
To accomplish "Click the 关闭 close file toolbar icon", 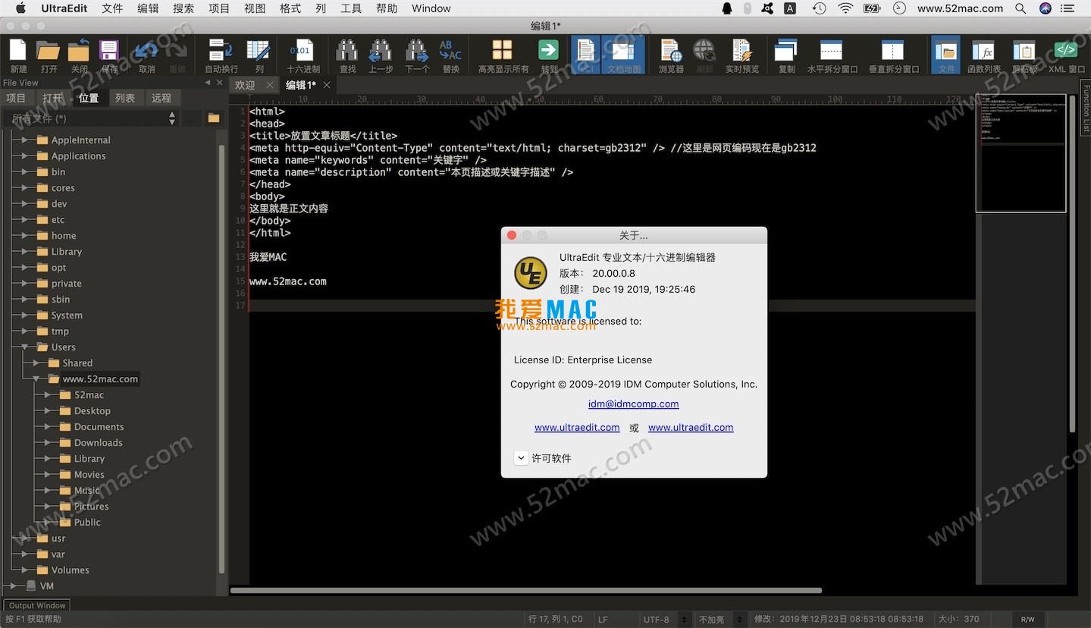I will tap(79, 55).
